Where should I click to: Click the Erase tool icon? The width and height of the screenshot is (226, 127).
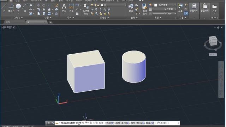pos(56,5)
